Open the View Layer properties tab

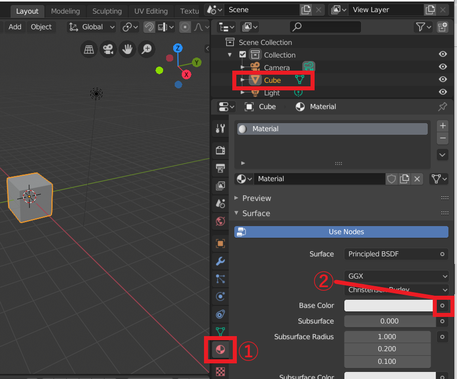220,186
